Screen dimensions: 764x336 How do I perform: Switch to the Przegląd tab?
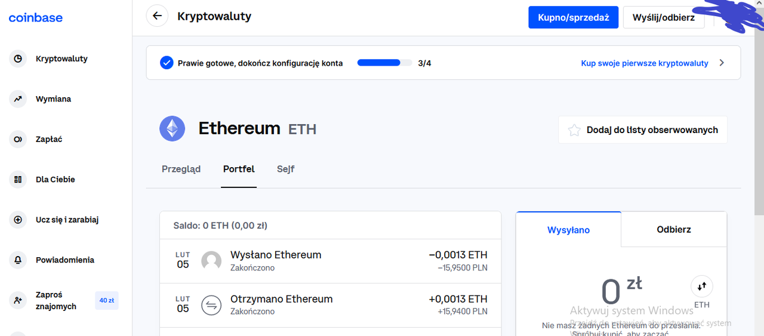pos(181,169)
